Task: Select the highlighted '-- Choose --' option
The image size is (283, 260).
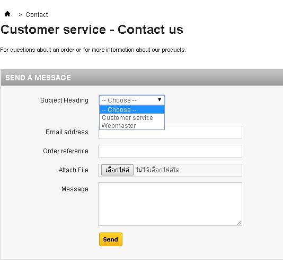Action: [132, 109]
